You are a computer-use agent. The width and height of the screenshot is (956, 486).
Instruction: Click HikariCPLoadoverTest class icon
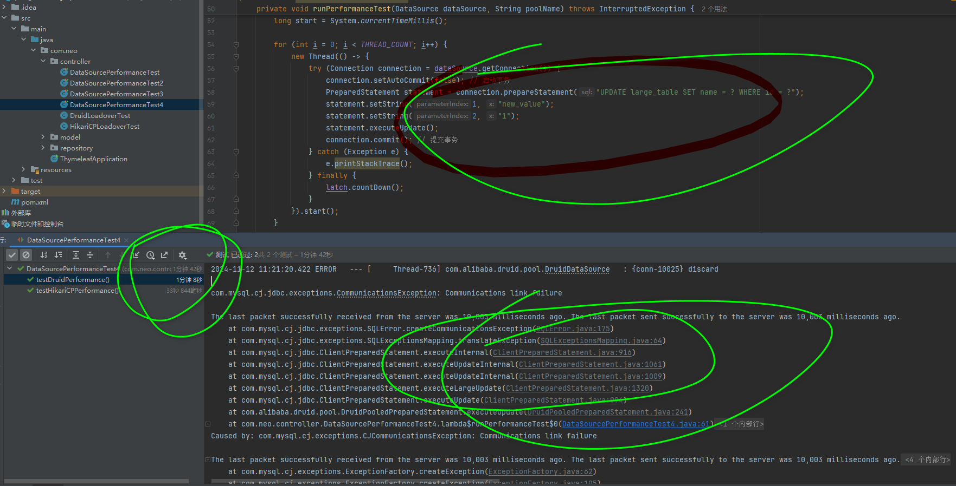point(64,126)
